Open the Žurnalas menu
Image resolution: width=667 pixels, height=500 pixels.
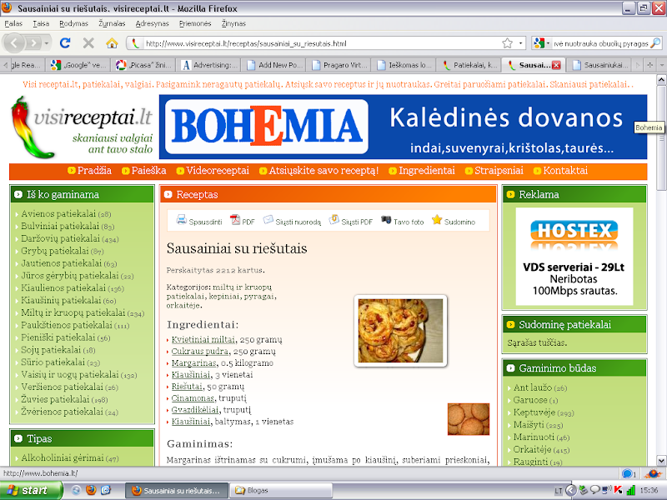[x=112, y=23]
